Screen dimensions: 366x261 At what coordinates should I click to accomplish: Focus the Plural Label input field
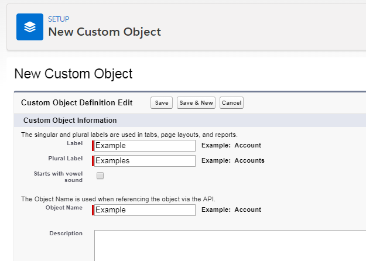click(x=145, y=161)
